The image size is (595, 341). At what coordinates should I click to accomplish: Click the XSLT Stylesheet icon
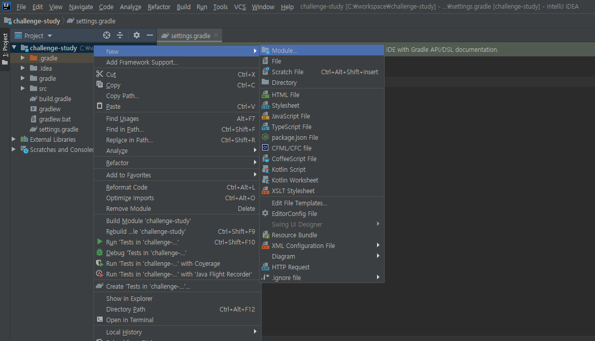click(265, 191)
